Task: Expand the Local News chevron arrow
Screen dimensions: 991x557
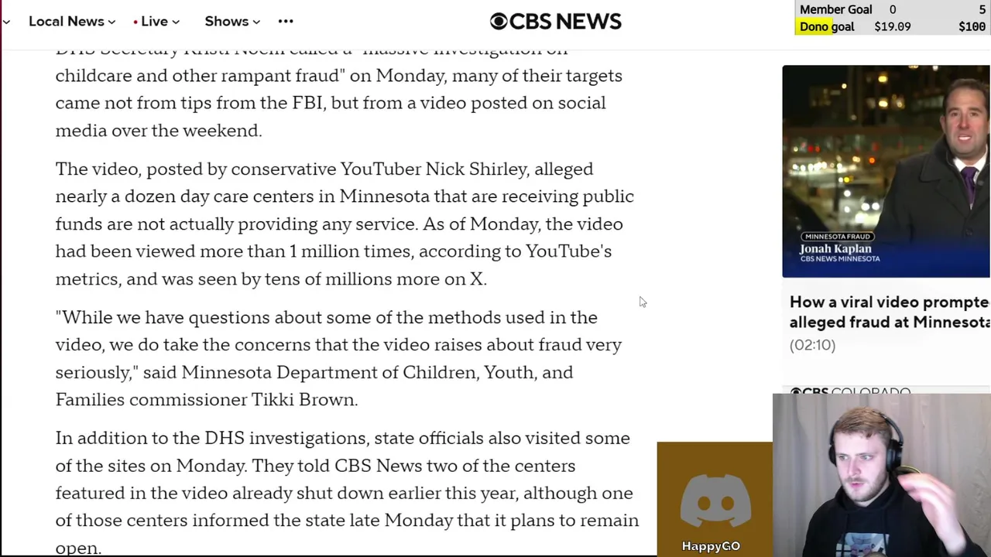Action: tap(111, 22)
